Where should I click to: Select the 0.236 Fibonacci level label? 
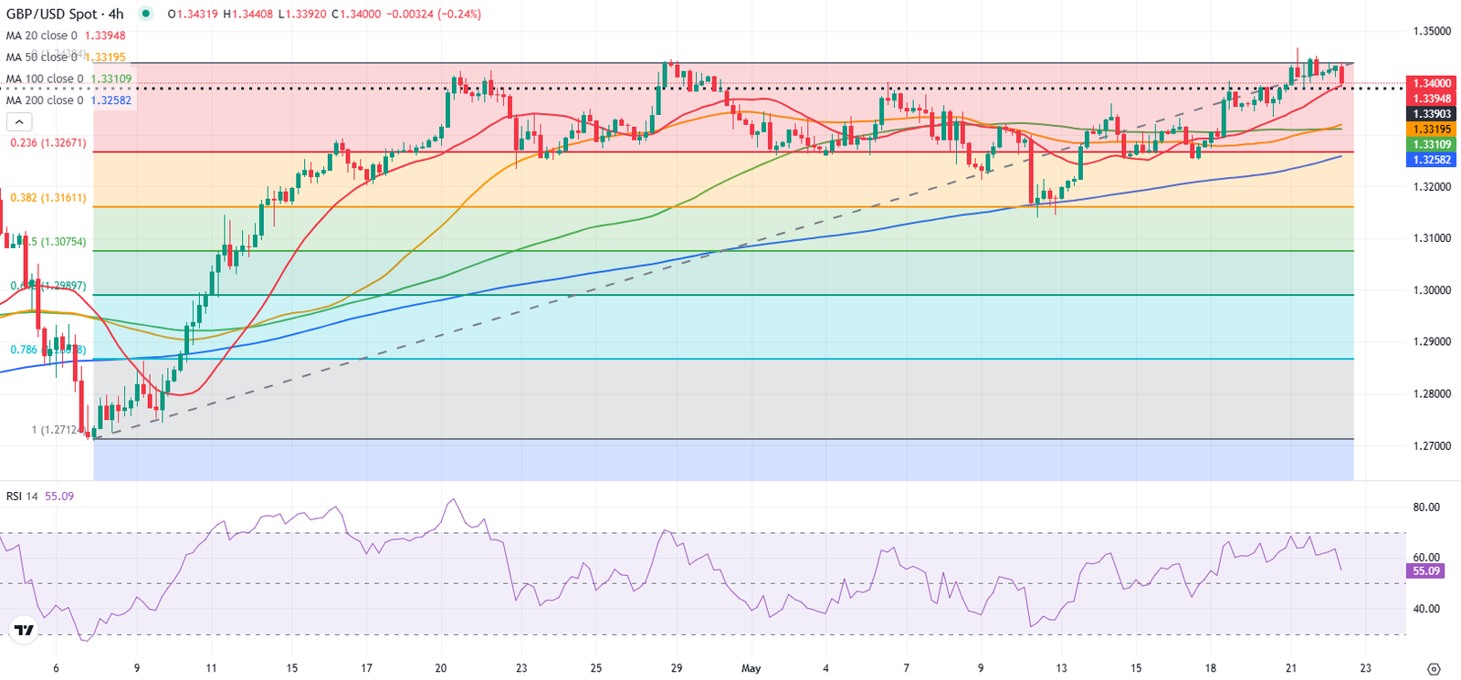(48, 143)
